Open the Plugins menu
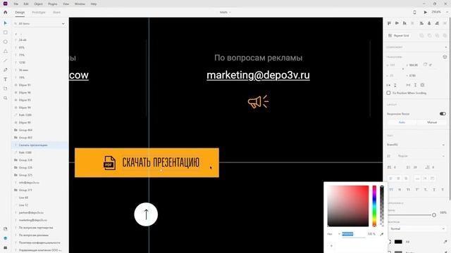451x253 pixels. 52,4
